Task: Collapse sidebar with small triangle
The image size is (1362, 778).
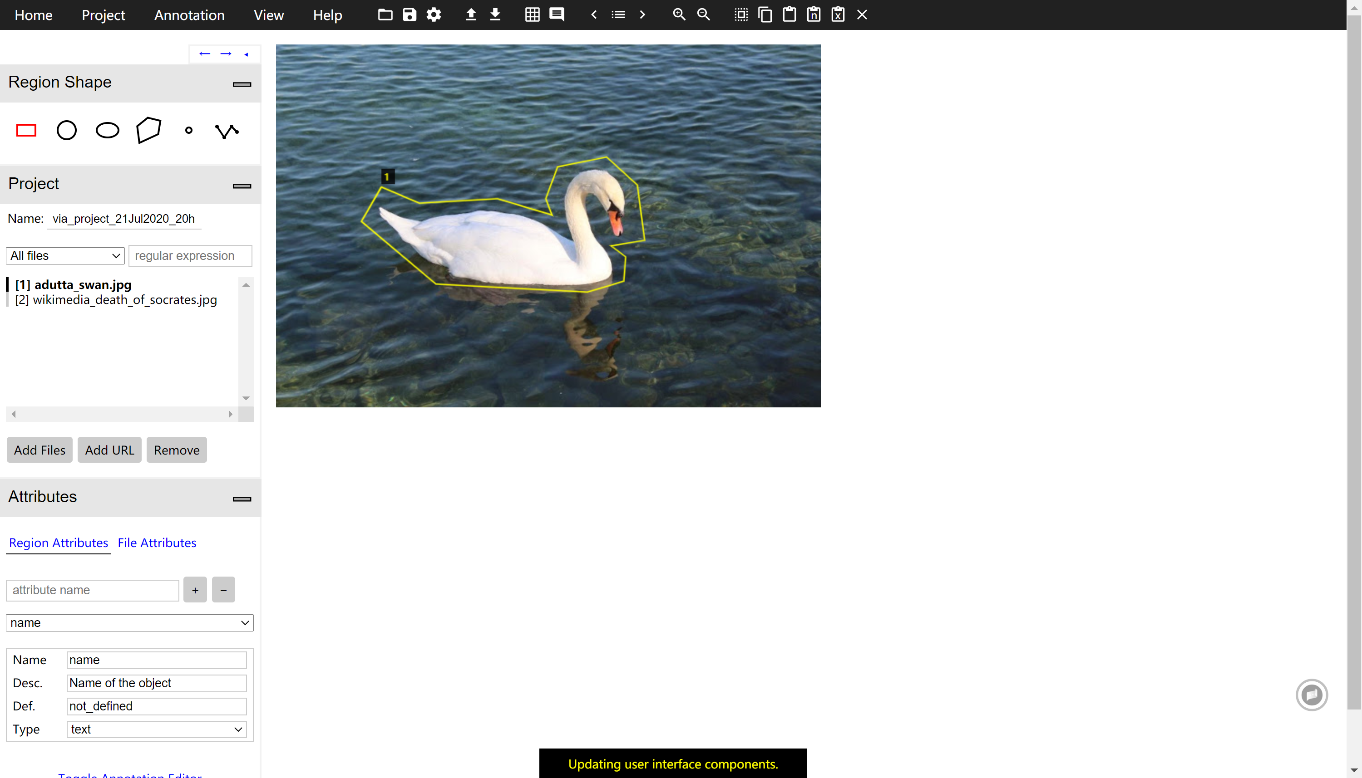Action: [x=247, y=54]
